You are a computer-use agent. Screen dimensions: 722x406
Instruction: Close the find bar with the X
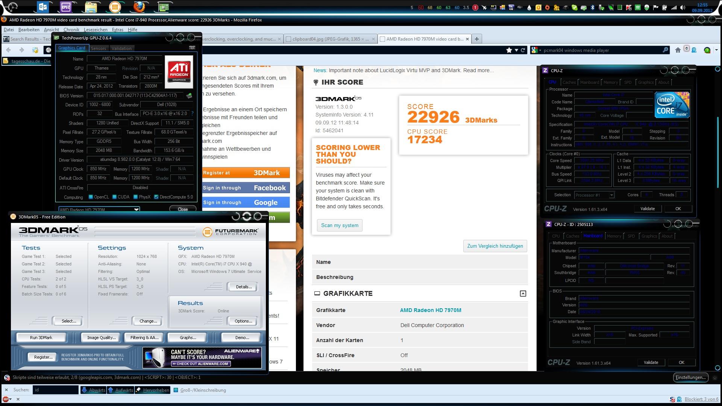tap(6, 390)
